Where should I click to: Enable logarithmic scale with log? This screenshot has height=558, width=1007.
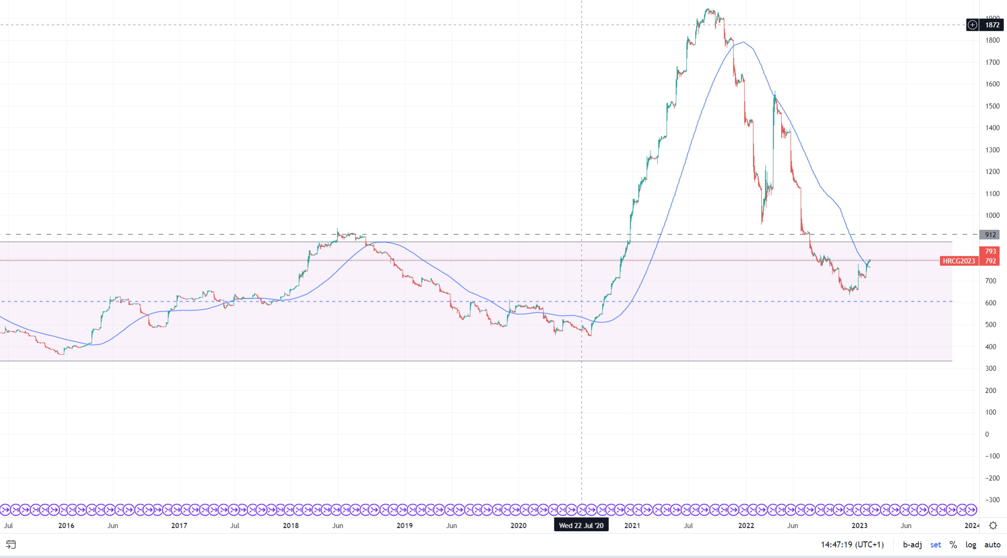point(970,545)
